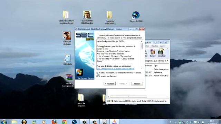
Task: Click the licence scrollbar up arrow
Action: [141, 41]
